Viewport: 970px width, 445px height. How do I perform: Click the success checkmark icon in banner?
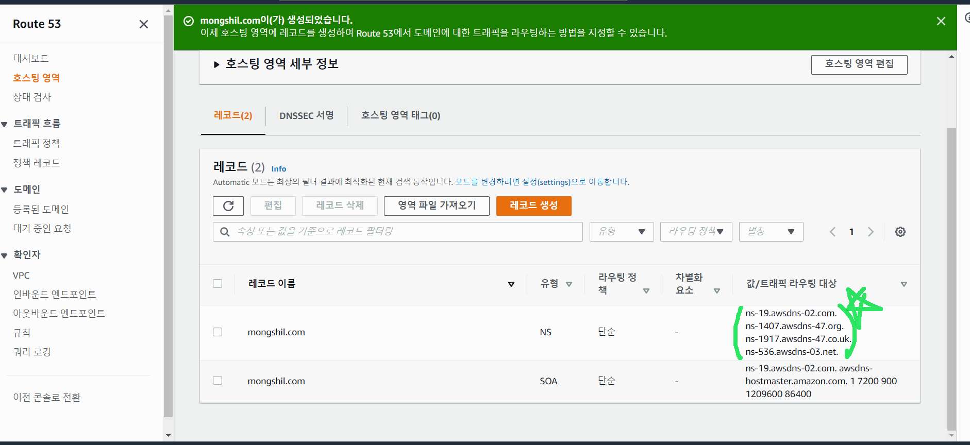[189, 21]
